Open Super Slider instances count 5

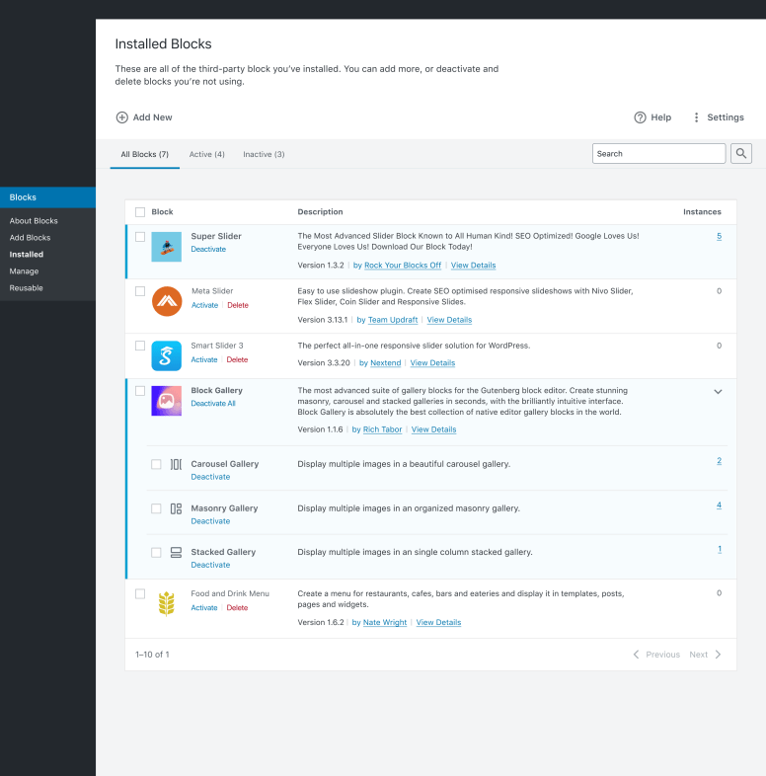point(719,237)
